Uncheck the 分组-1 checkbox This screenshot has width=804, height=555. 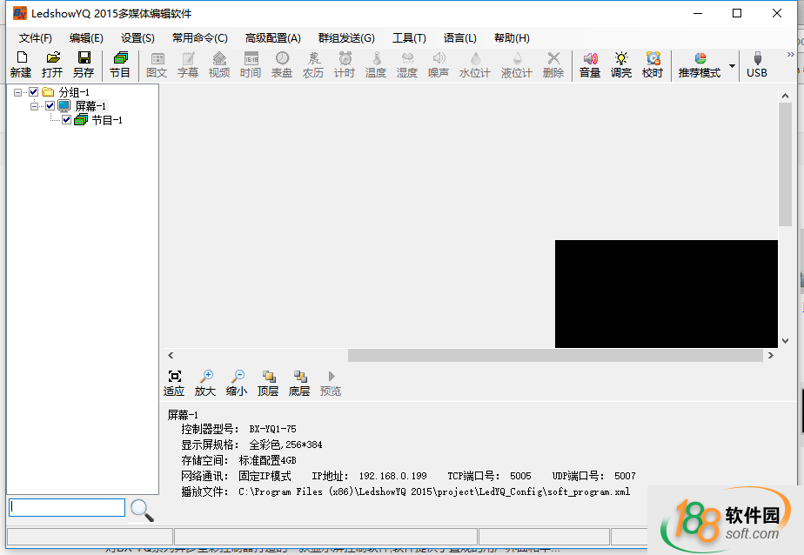pos(34,92)
